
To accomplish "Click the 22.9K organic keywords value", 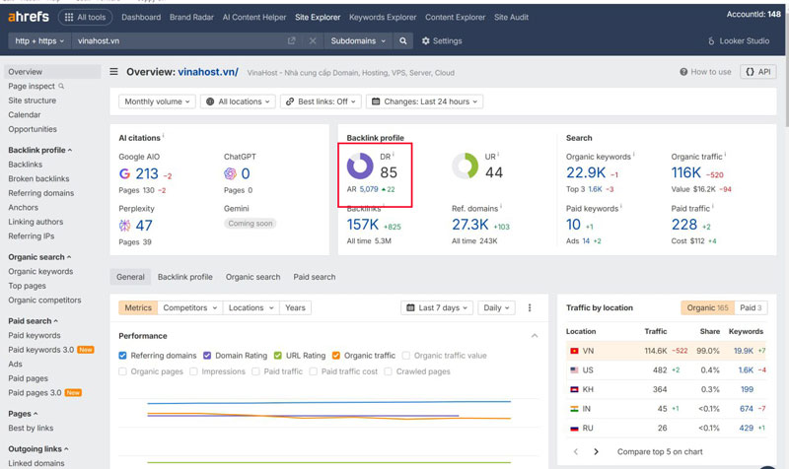I will [586, 173].
